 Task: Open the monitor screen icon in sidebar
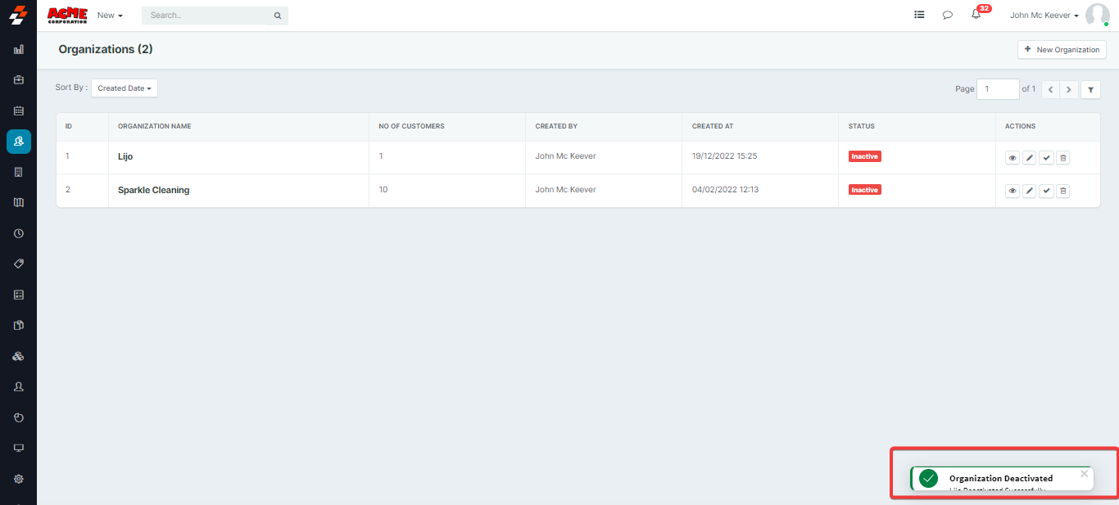tap(19, 448)
